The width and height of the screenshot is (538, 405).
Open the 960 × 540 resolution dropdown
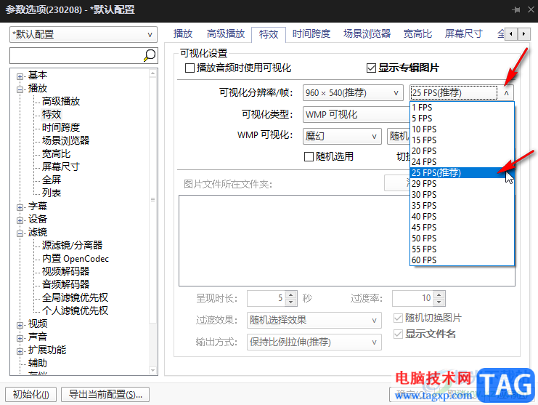point(353,93)
